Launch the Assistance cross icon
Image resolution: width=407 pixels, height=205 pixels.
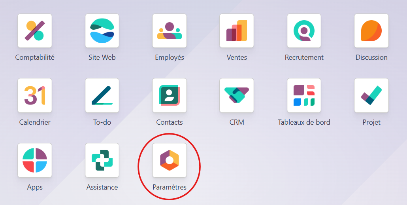(102, 160)
